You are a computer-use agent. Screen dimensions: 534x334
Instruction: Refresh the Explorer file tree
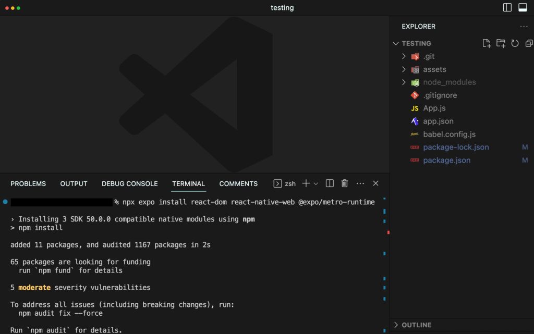click(515, 43)
